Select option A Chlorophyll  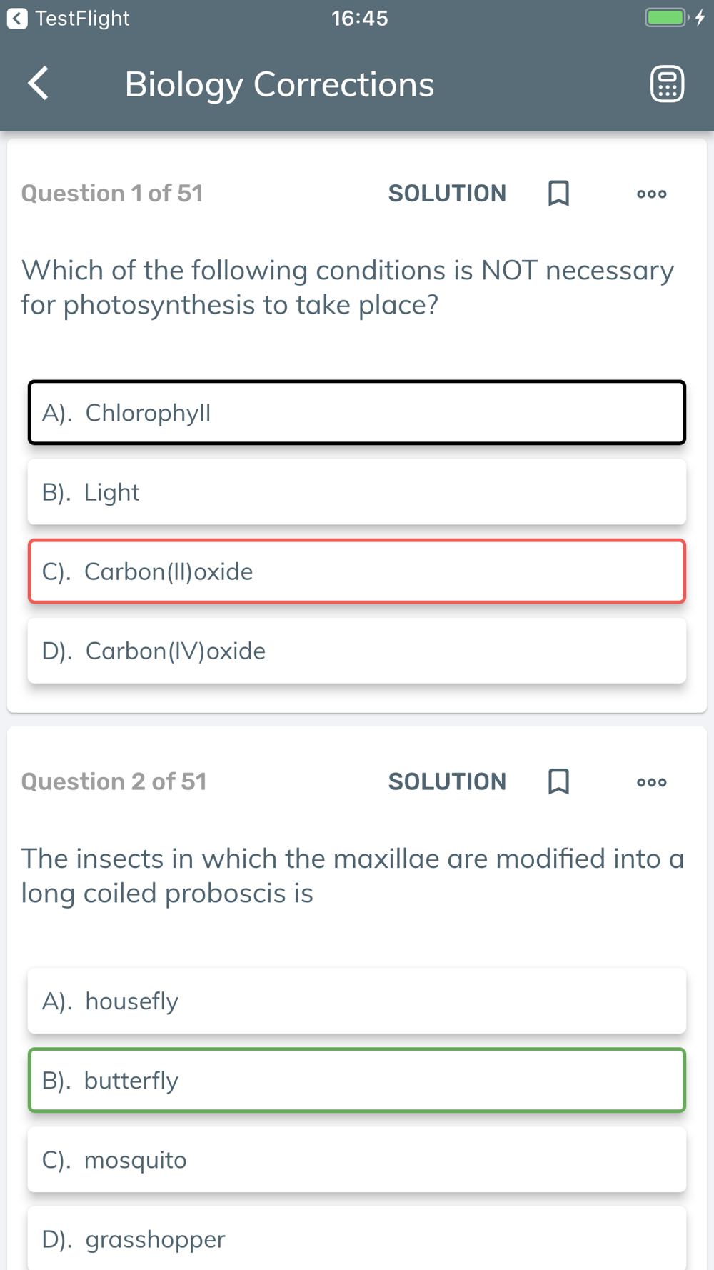(357, 412)
